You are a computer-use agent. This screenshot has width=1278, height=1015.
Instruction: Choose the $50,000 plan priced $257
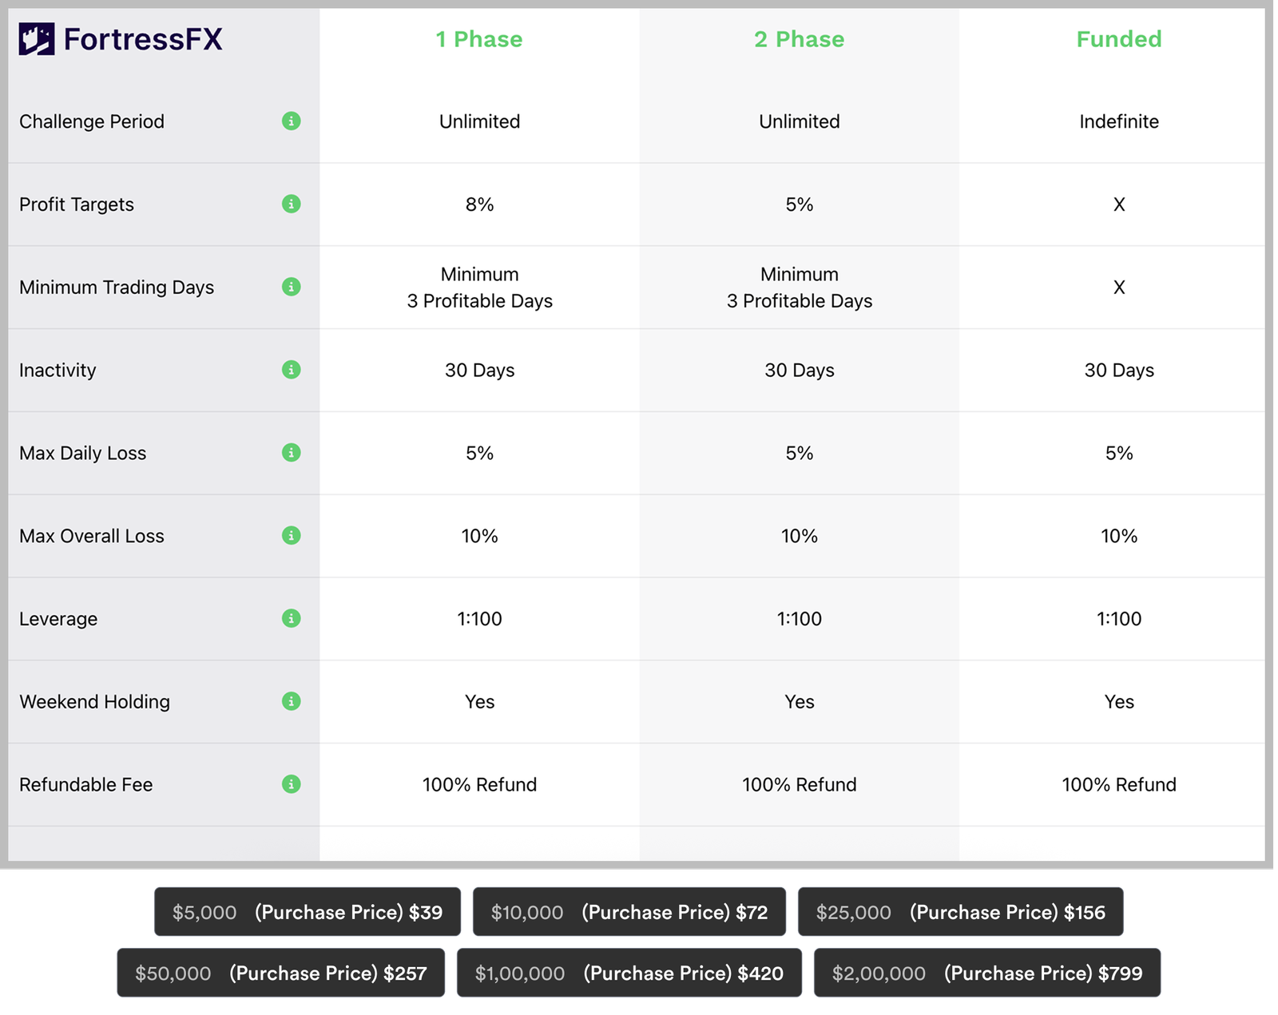[281, 973]
